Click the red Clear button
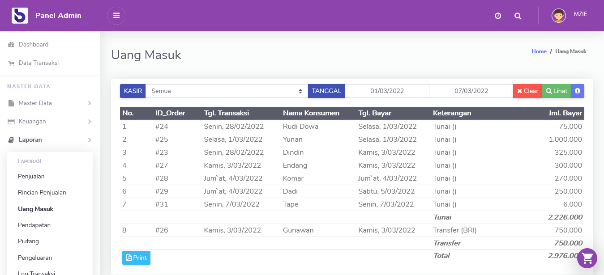Viewport: 604px width, 275px height. pos(527,91)
